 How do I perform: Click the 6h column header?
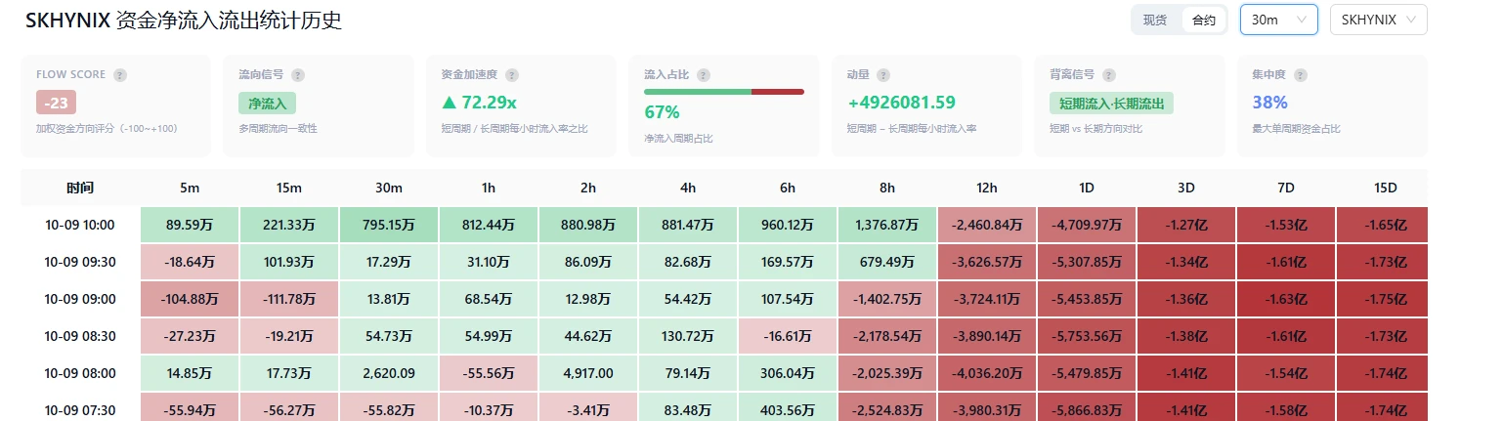788,188
